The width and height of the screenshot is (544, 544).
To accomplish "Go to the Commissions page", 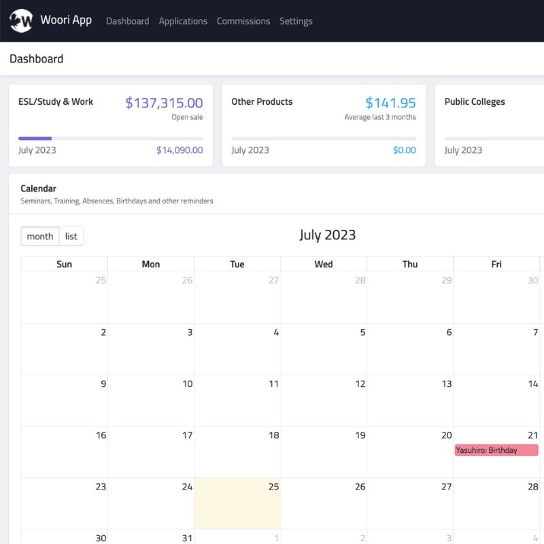I will (x=243, y=21).
